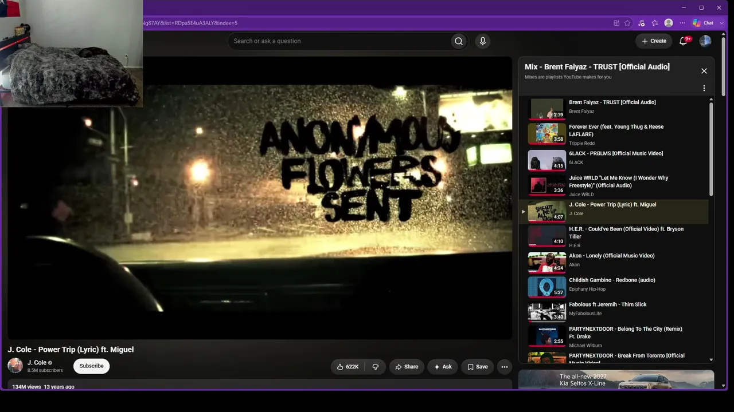Open the media control music note icon

pos(641,23)
